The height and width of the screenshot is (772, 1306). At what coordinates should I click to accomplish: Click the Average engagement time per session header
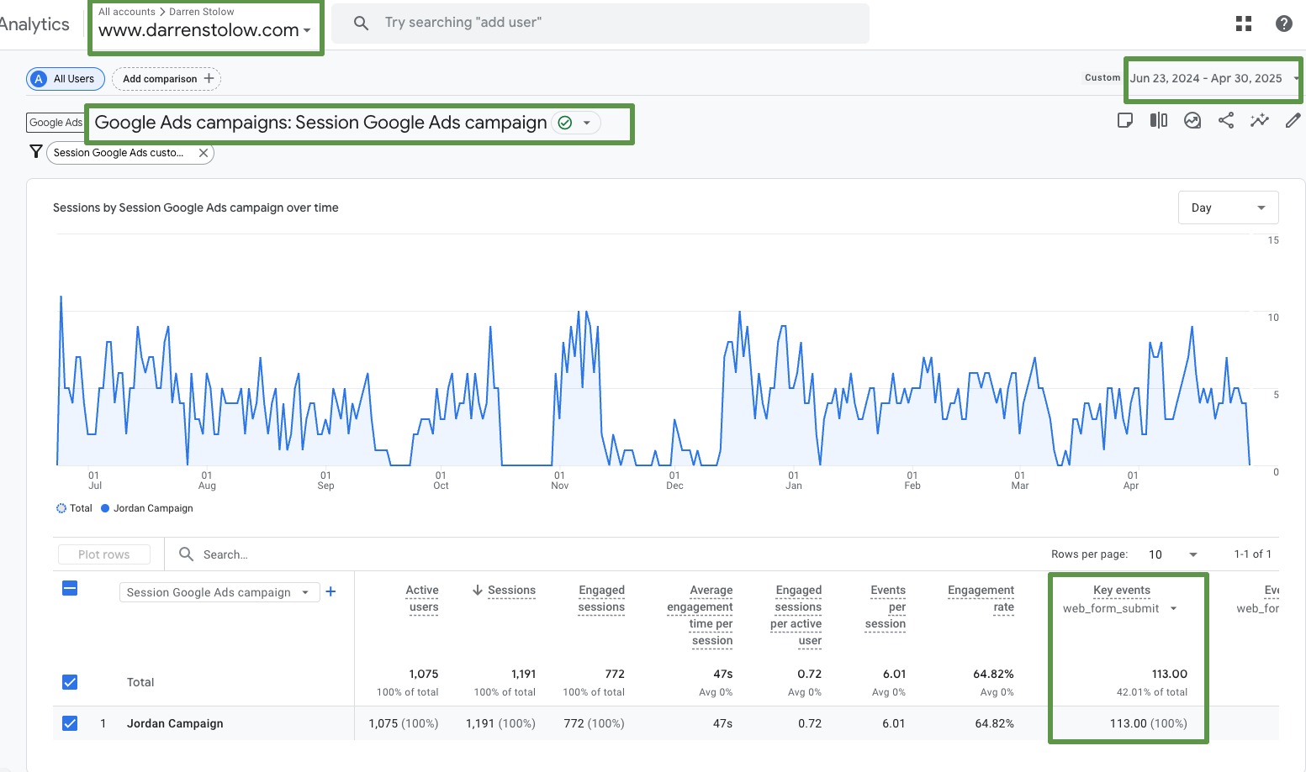[x=700, y=616]
